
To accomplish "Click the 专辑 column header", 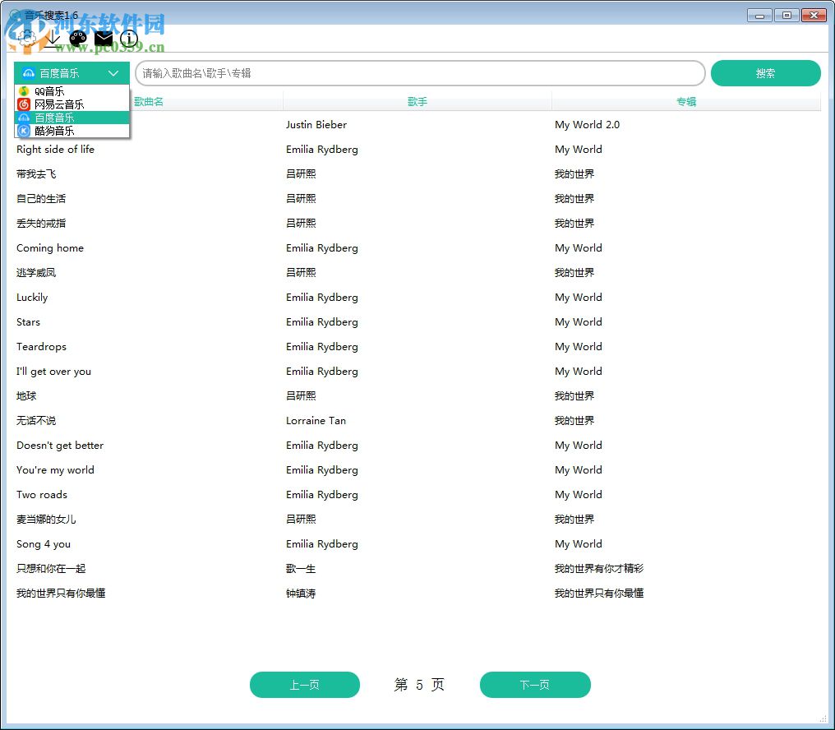I will coord(685,101).
